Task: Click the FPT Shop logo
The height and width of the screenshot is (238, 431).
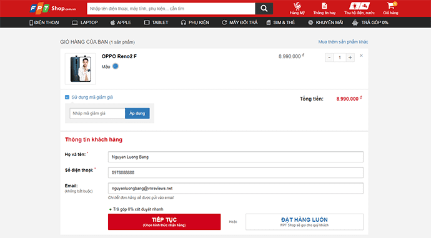Action: point(52,9)
